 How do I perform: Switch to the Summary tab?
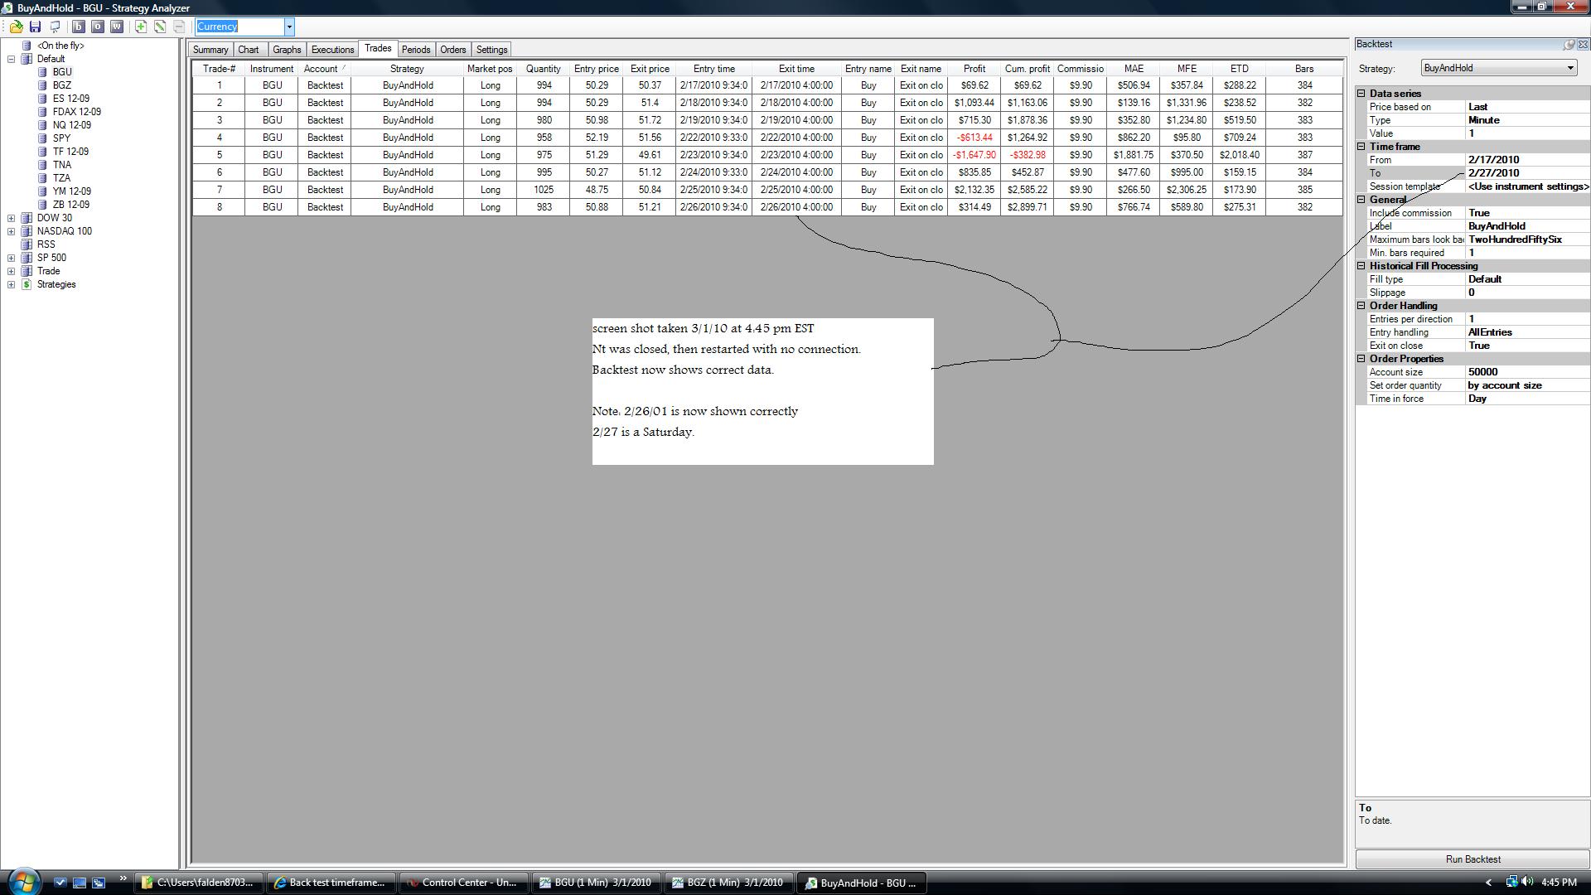pos(210,50)
